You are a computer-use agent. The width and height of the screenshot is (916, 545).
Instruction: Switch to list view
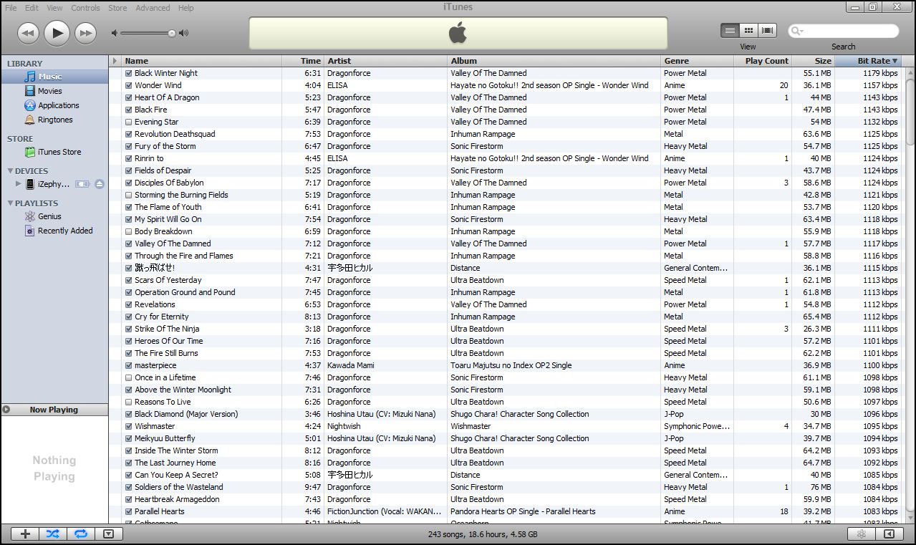tap(730, 31)
